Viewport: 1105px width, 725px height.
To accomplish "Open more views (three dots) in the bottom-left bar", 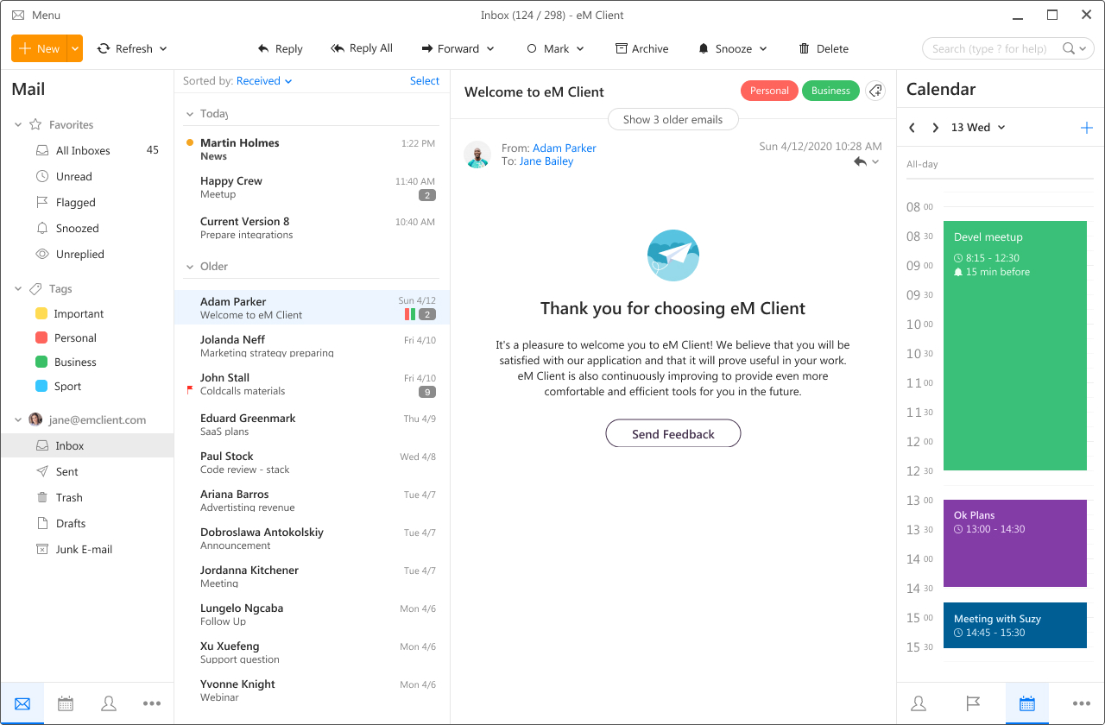I will (152, 703).
